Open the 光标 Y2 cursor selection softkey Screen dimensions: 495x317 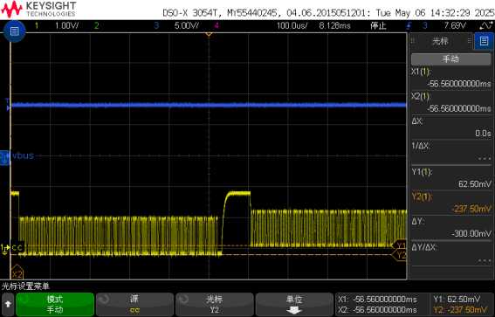click(x=215, y=305)
